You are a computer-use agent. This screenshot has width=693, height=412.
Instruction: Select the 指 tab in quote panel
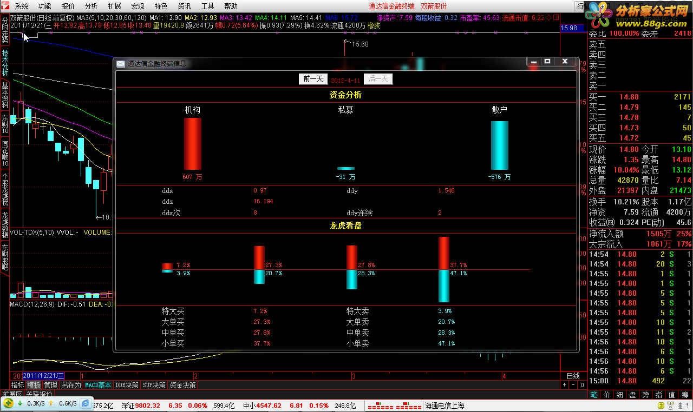(x=659, y=395)
